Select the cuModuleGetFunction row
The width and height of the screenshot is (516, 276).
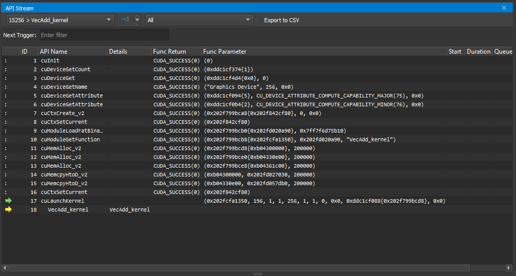(x=70, y=139)
